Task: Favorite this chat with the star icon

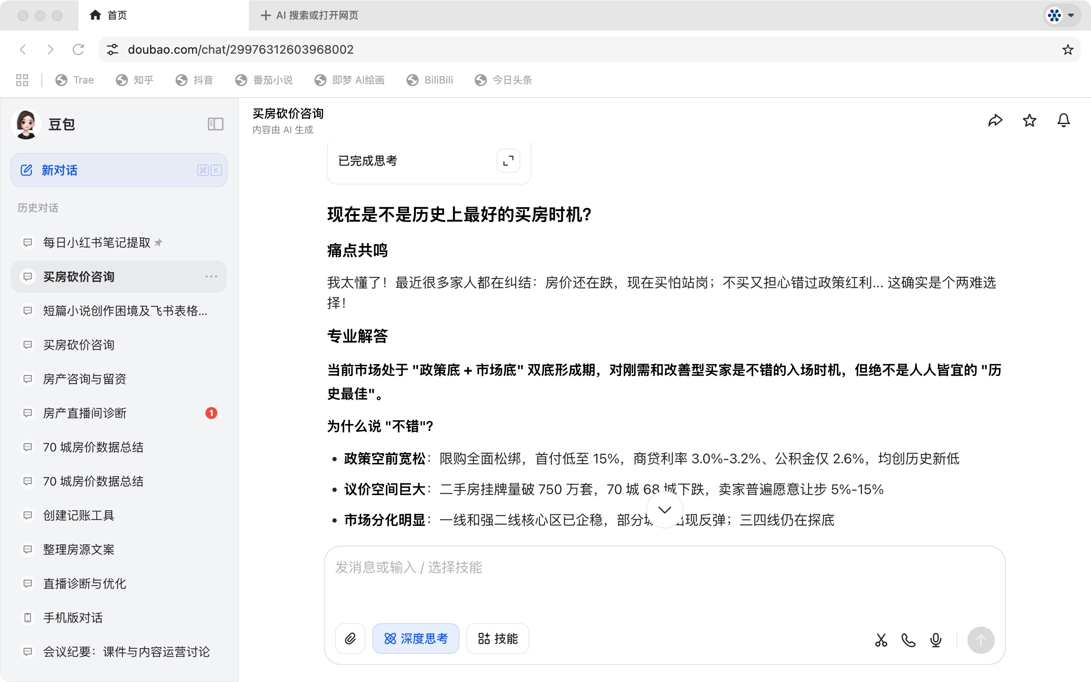Action: [1029, 120]
